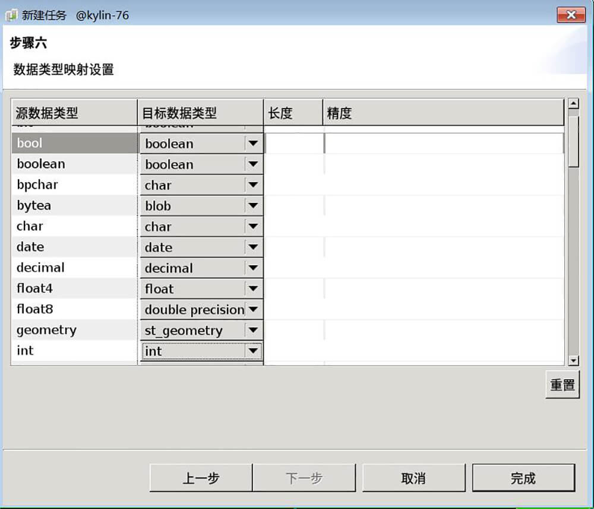Click the 重置 reset button

coord(562,385)
